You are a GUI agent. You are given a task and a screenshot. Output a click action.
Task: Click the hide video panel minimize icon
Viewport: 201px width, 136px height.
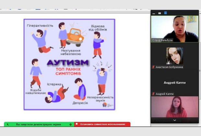pos(154,13)
